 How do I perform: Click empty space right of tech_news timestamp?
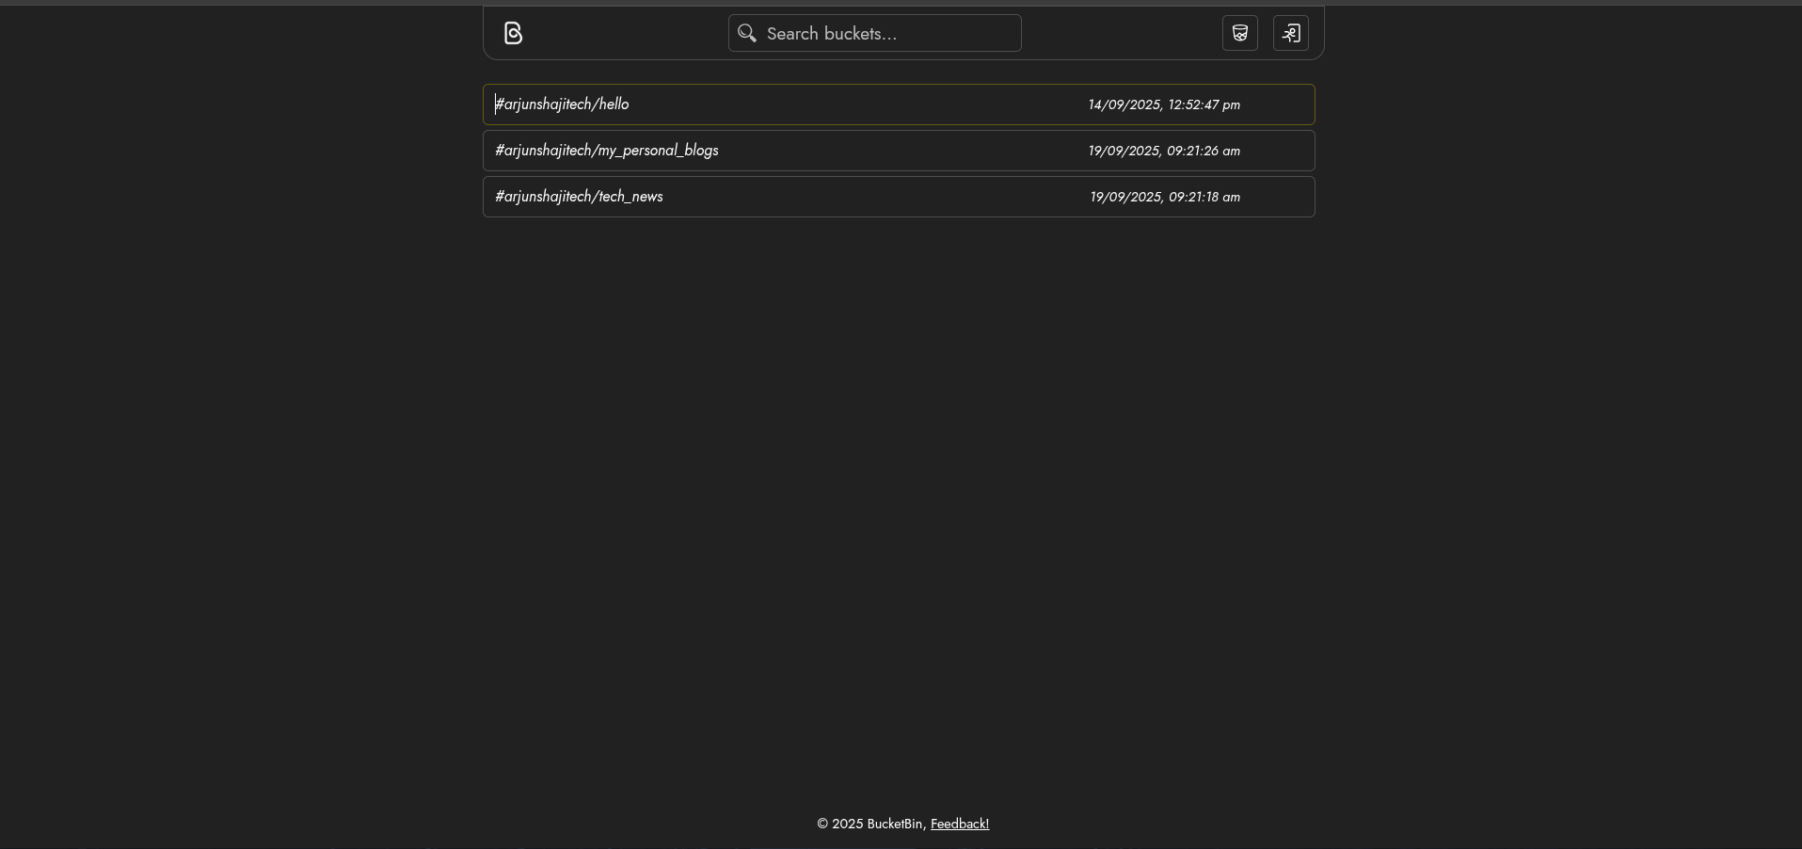click(1278, 197)
